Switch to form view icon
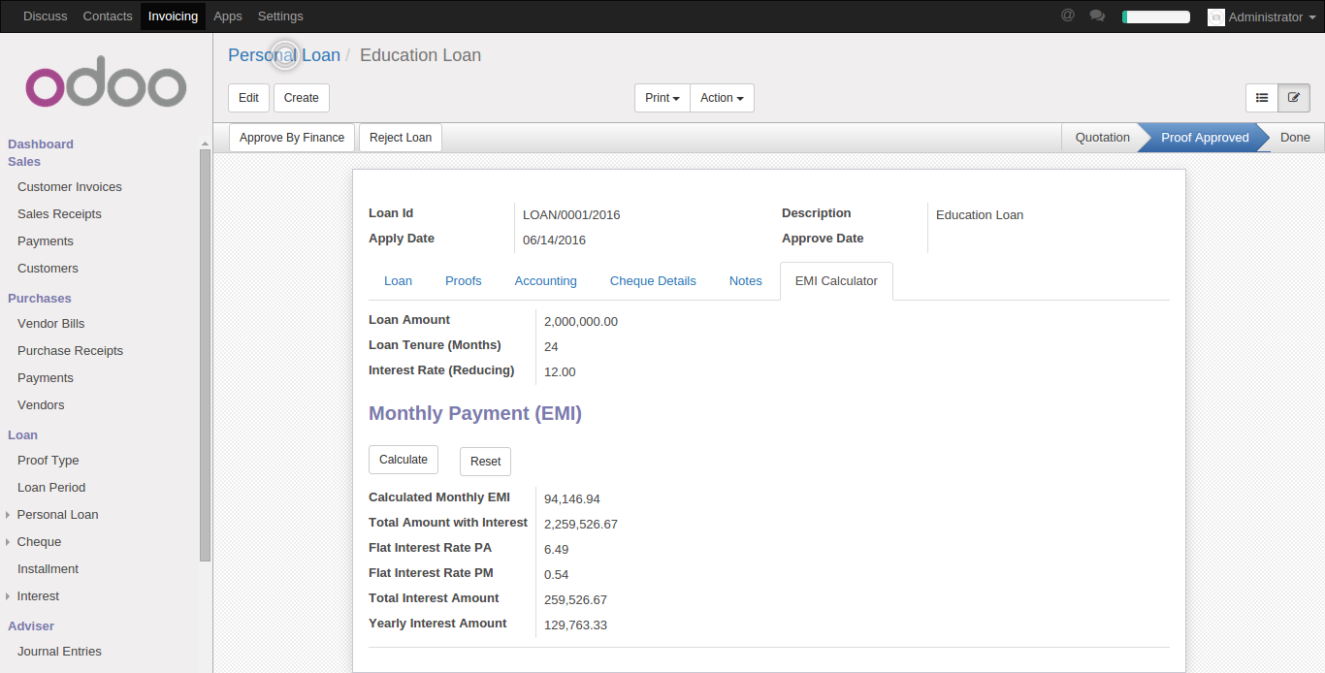1325x673 pixels. pyautogui.click(x=1294, y=98)
